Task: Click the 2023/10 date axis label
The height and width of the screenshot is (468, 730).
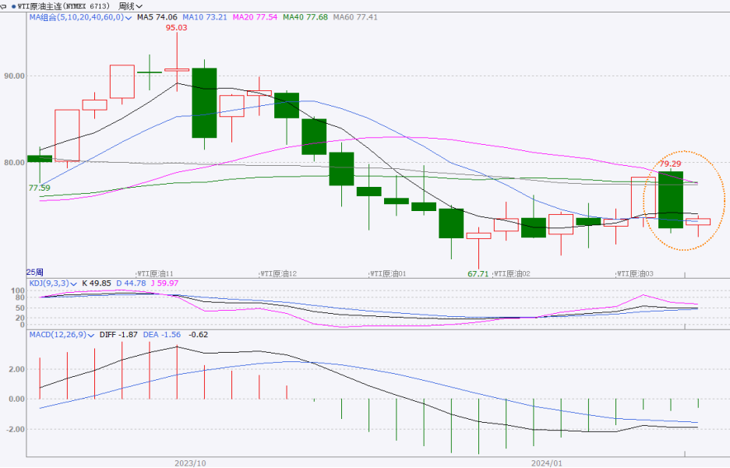Action: (x=190, y=462)
